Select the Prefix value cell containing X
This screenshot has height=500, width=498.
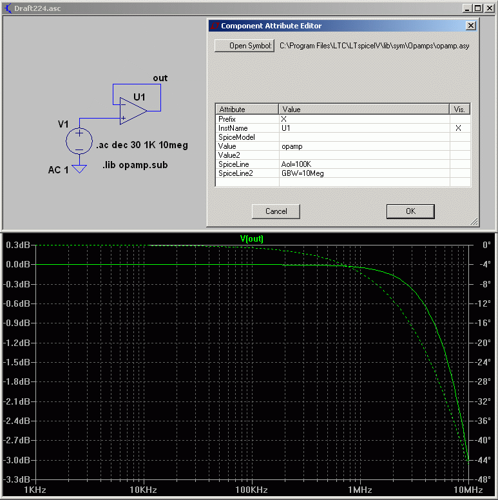coord(365,119)
